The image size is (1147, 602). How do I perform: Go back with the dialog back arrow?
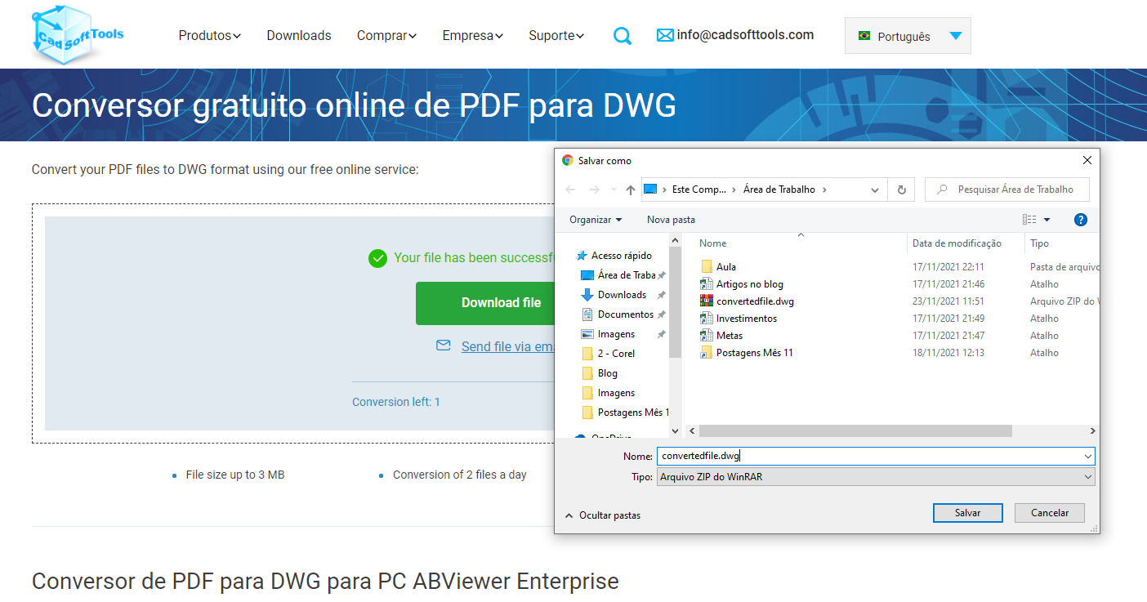tap(570, 190)
